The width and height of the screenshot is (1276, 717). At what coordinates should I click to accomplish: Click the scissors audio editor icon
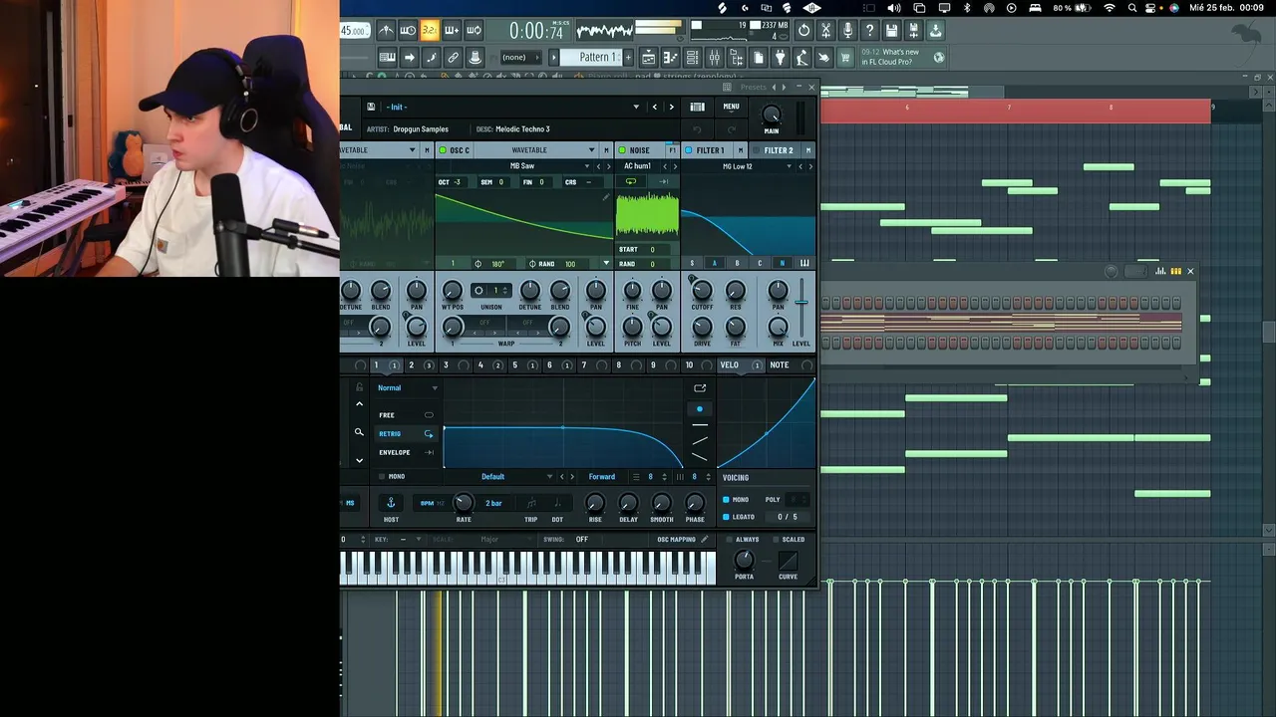[x=826, y=31]
